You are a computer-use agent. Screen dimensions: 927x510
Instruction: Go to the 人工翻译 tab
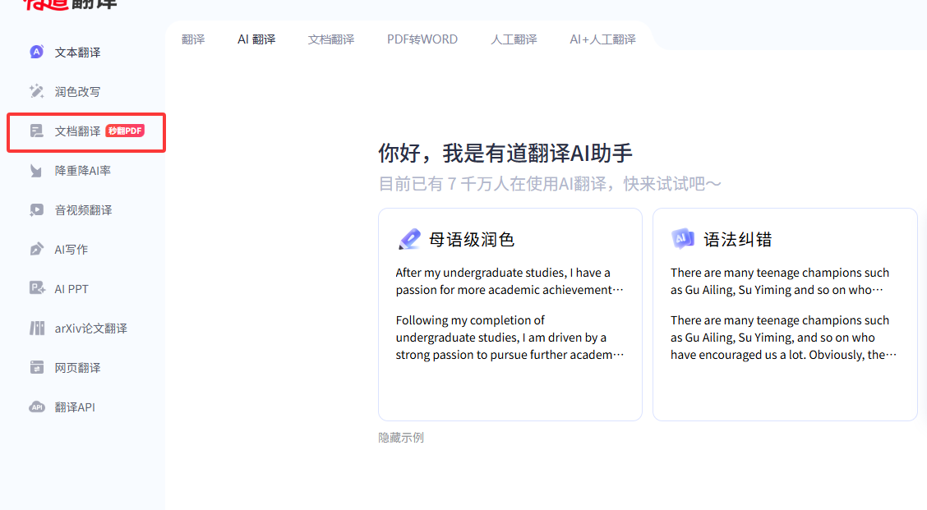[514, 39]
